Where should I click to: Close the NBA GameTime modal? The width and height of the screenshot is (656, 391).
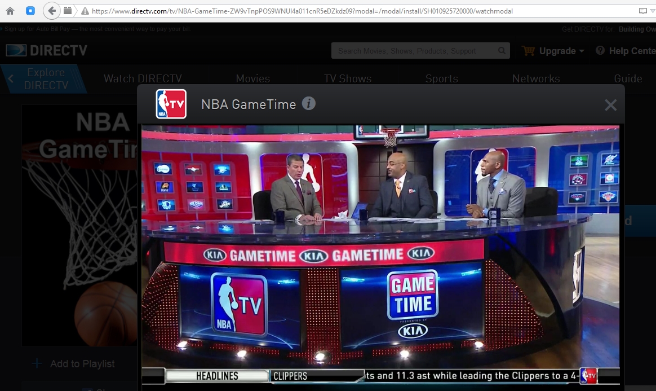tap(610, 104)
